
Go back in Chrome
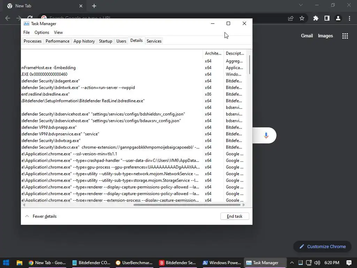click(x=8, y=18)
